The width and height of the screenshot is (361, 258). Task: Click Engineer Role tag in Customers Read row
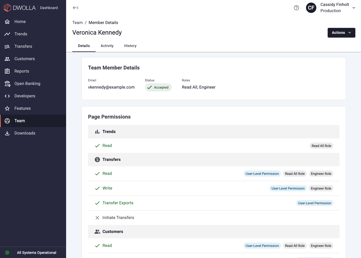tap(321, 246)
